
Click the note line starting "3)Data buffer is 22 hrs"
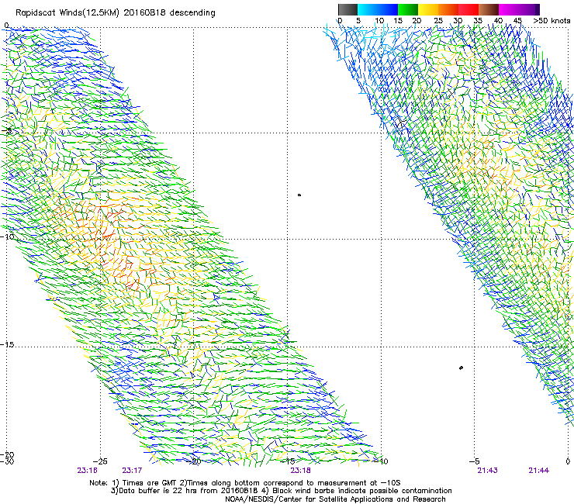coord(281,491)
